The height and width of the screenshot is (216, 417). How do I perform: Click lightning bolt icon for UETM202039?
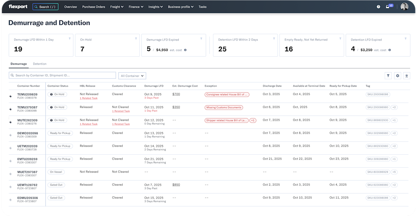click(11, 148)
